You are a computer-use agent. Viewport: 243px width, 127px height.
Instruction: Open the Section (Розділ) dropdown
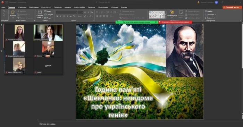point(49,18)
